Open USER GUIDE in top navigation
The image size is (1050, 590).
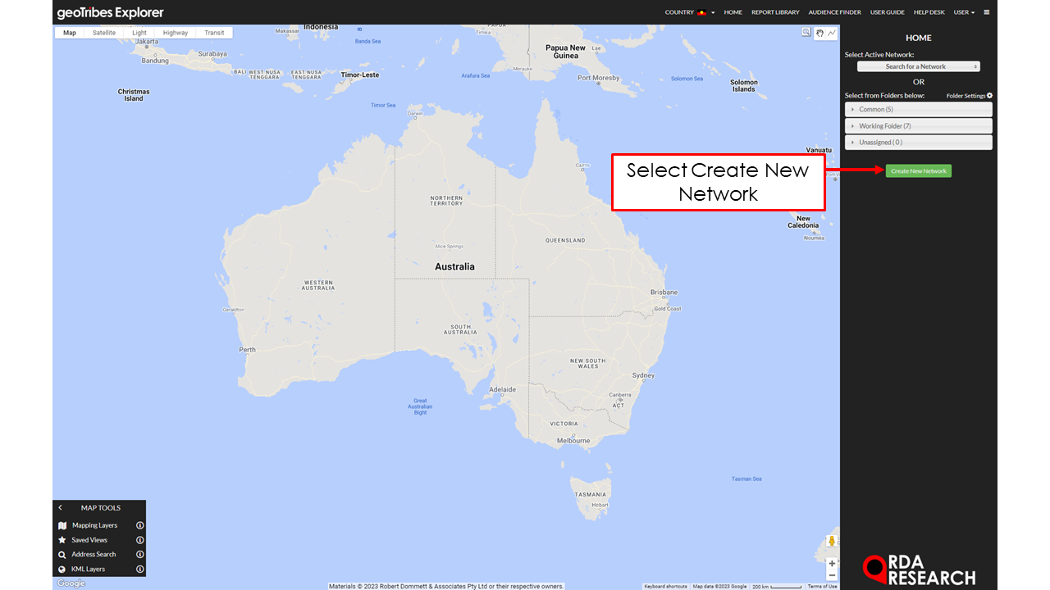[x=888, y=12]
